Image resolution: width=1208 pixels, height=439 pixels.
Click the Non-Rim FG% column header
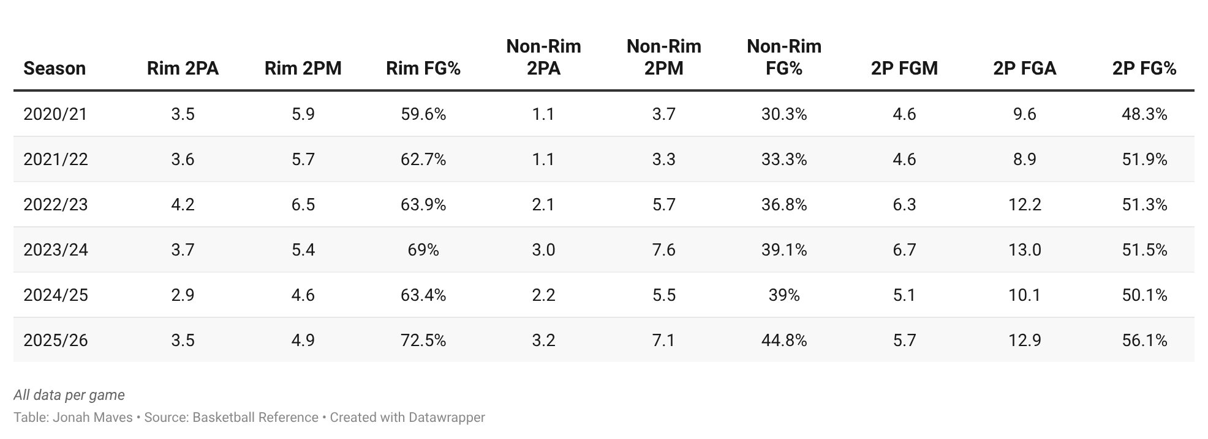click(784, 57)
